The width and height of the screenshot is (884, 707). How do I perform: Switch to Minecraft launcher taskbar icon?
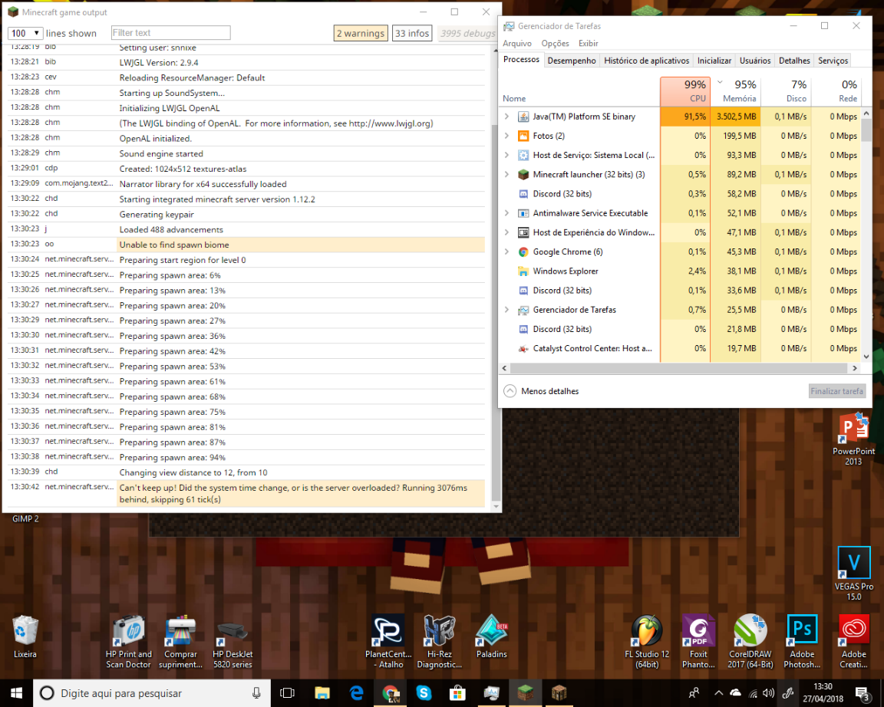(x=525, y=693)
